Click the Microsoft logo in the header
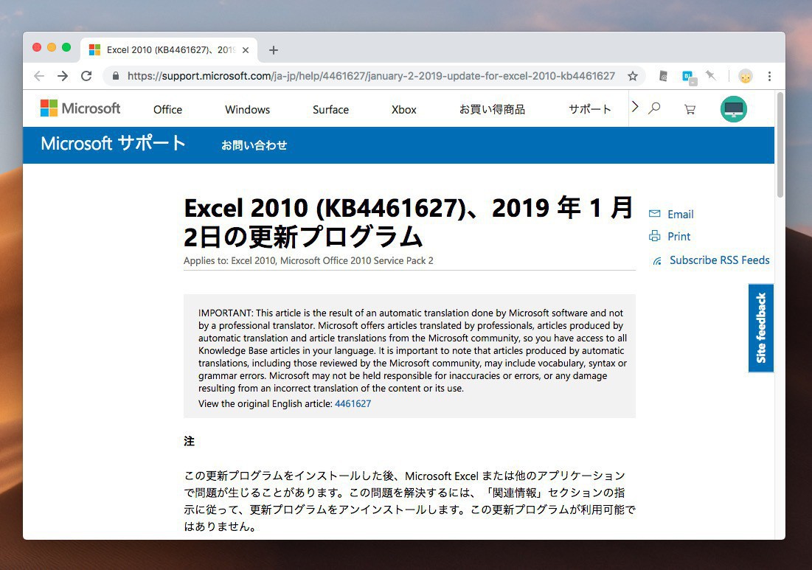This screenshot has width=812, height=570. point(80,108)
